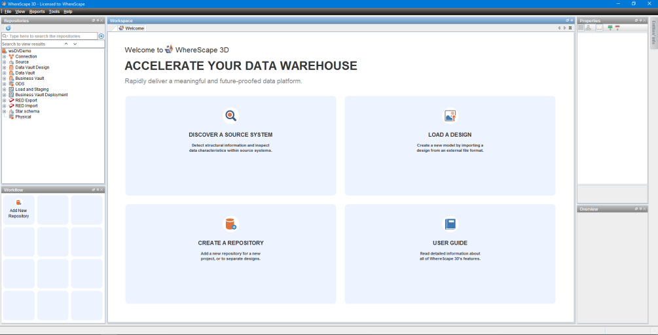Open the Tools menu
This screenshot has height=335, width=658.
coord(54,12)
